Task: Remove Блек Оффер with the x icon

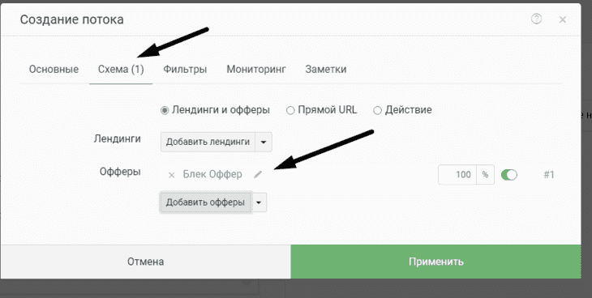Action: 171,175
